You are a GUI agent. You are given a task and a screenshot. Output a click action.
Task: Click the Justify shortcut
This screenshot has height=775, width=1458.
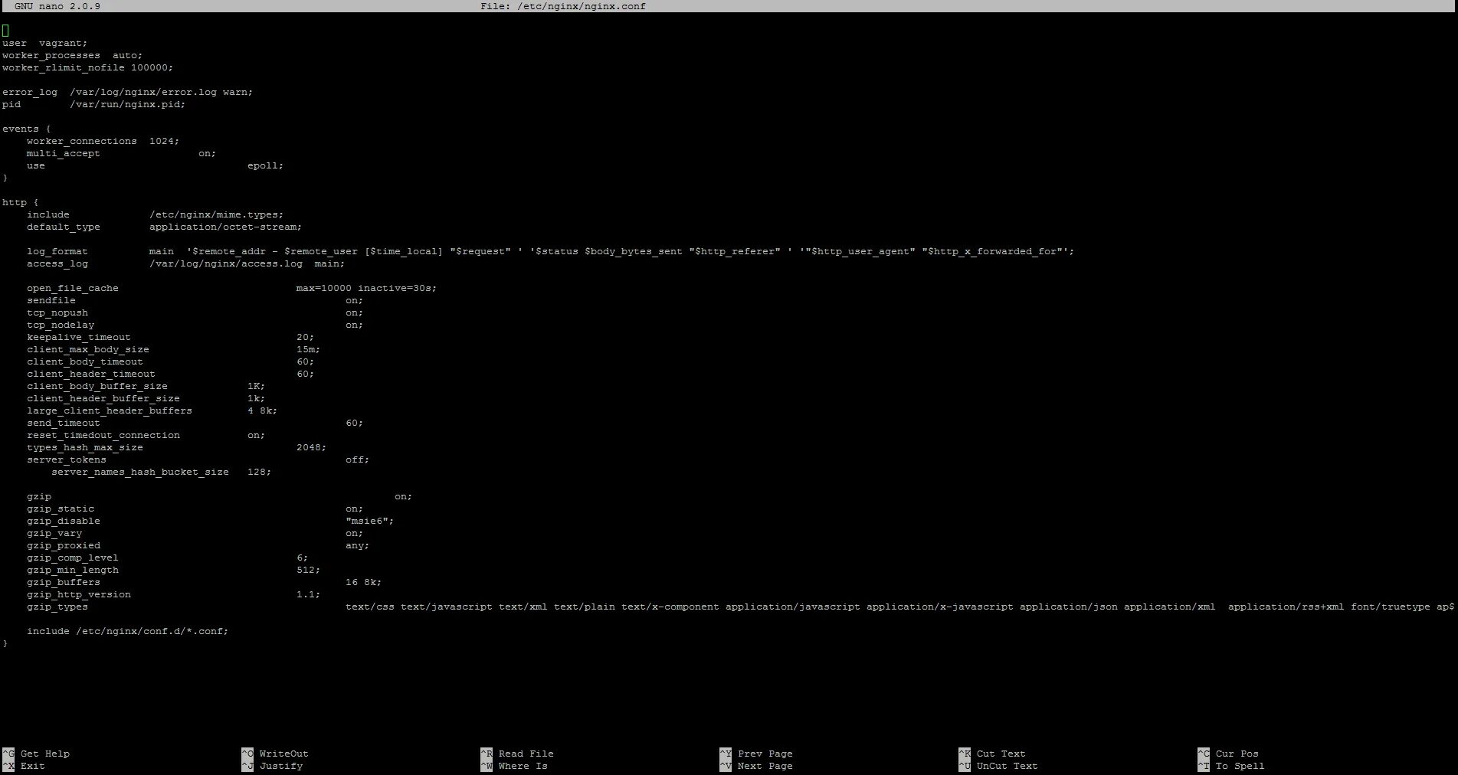click(280, 766)
